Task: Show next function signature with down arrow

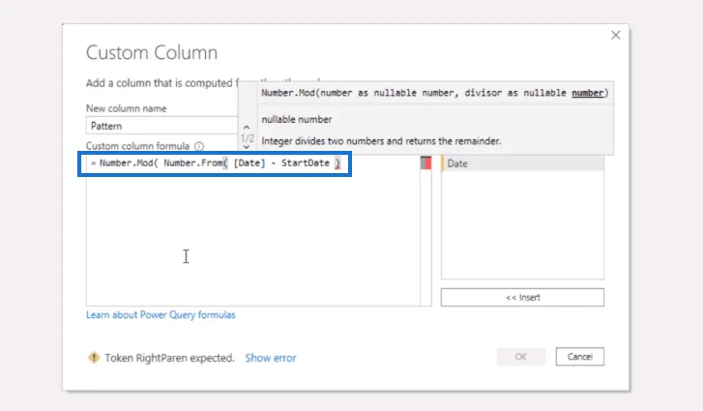Action: point(247,147)
